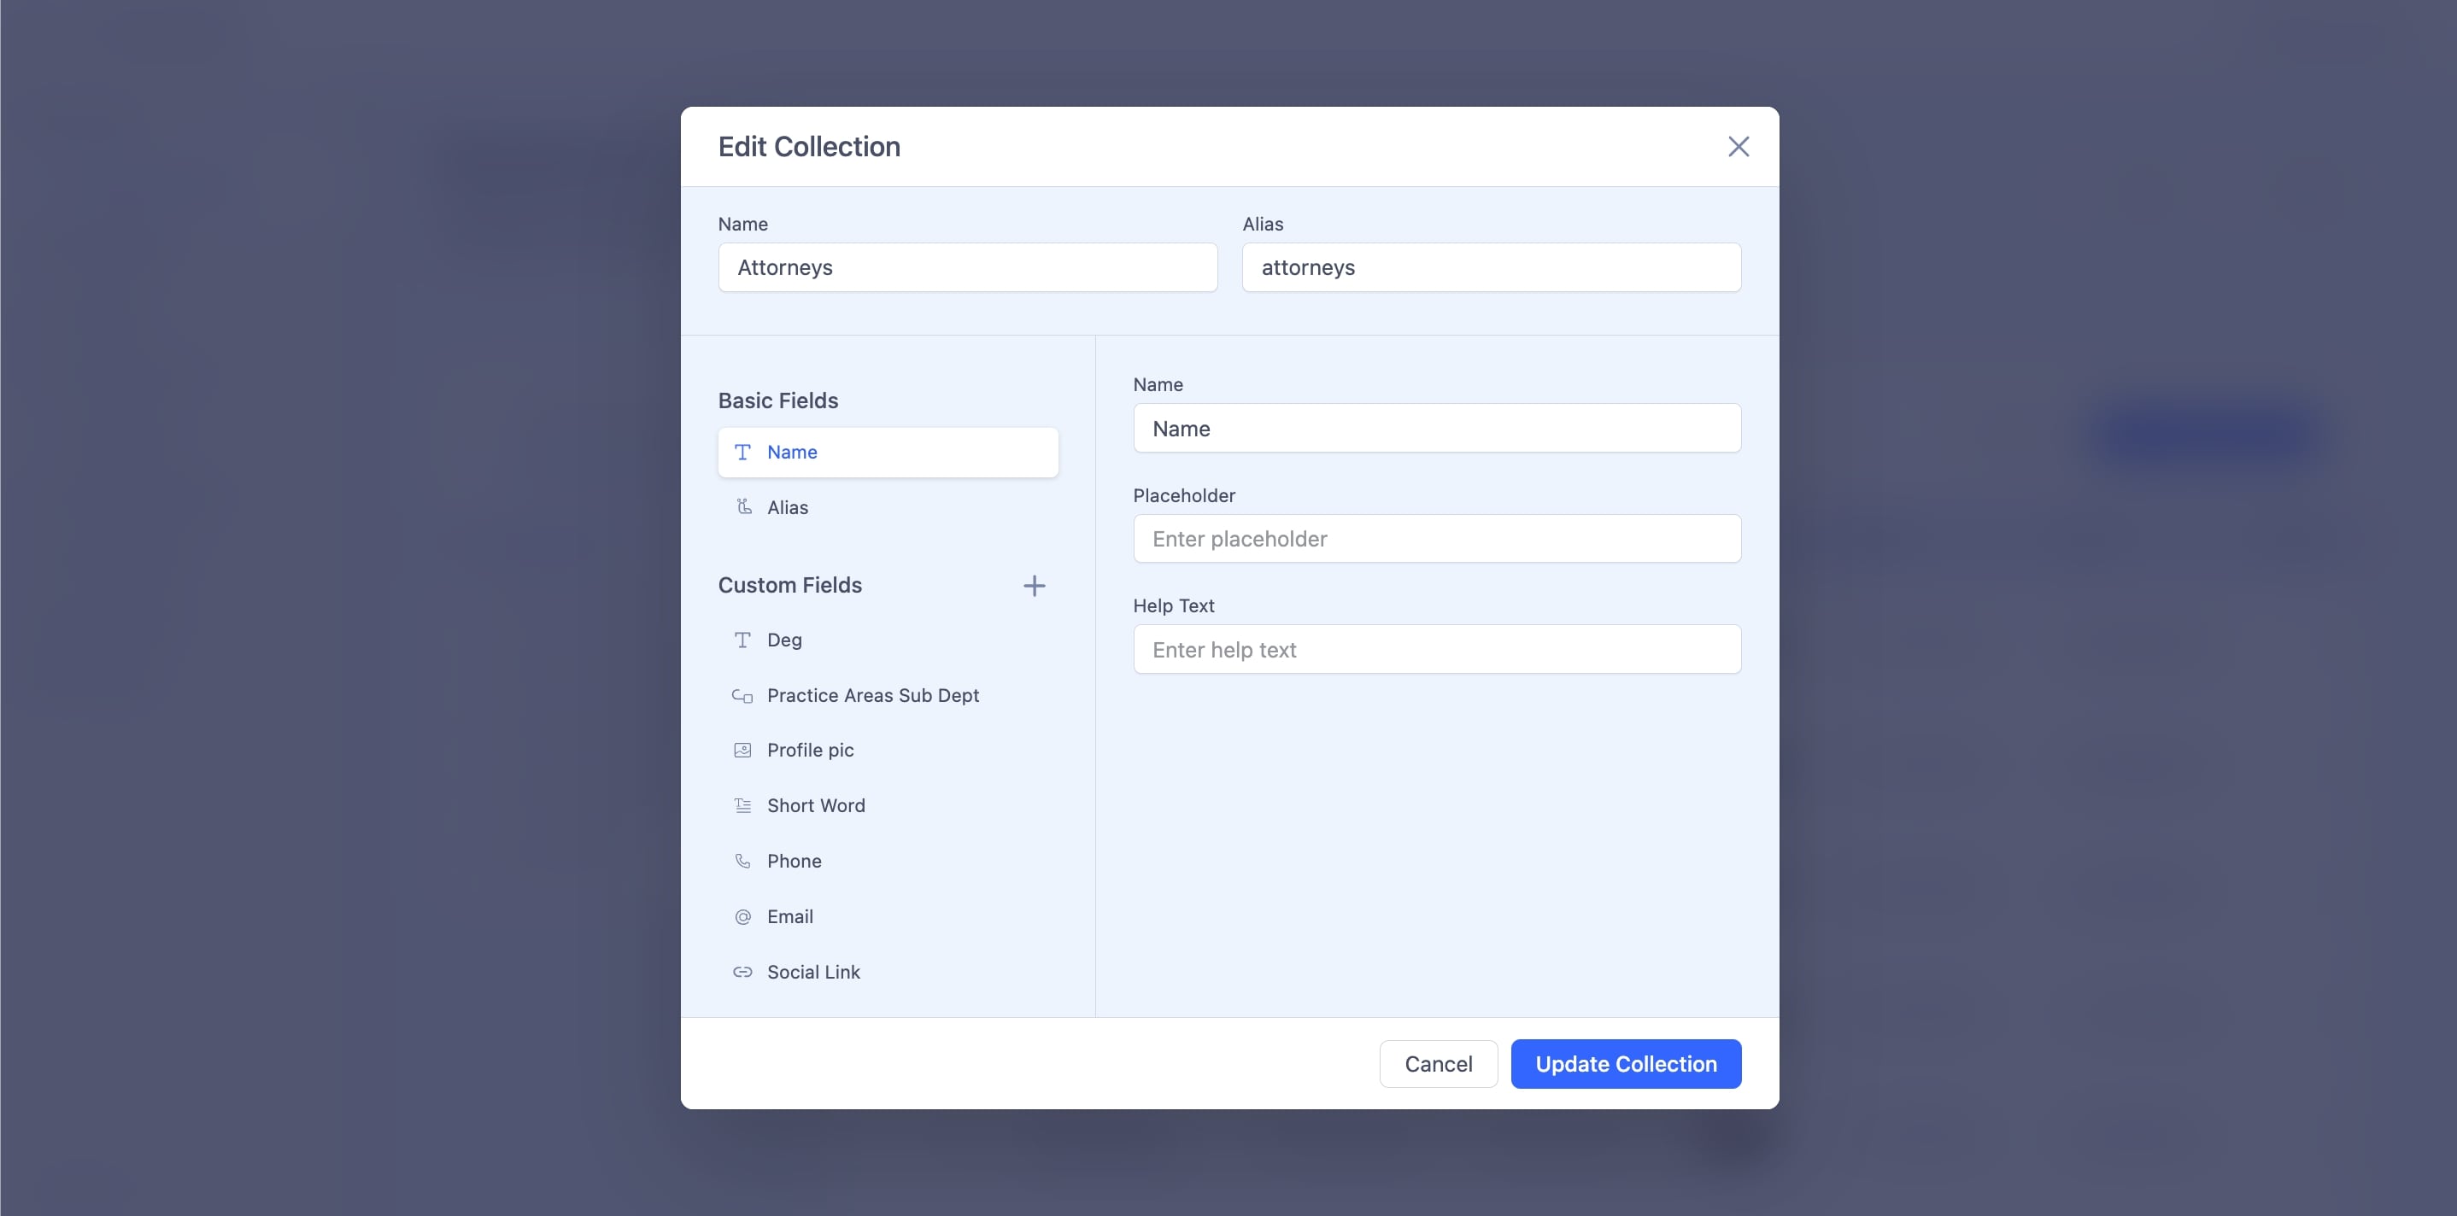Click the image icon next to Profile pic

(742, 751)
